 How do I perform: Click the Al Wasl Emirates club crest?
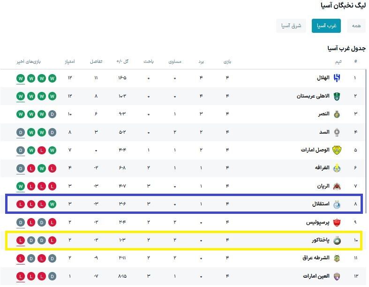337,150
